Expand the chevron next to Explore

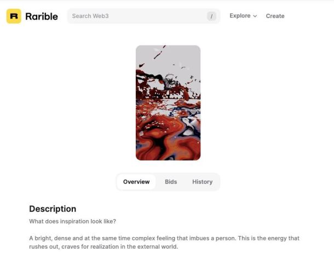pos(255,16)
